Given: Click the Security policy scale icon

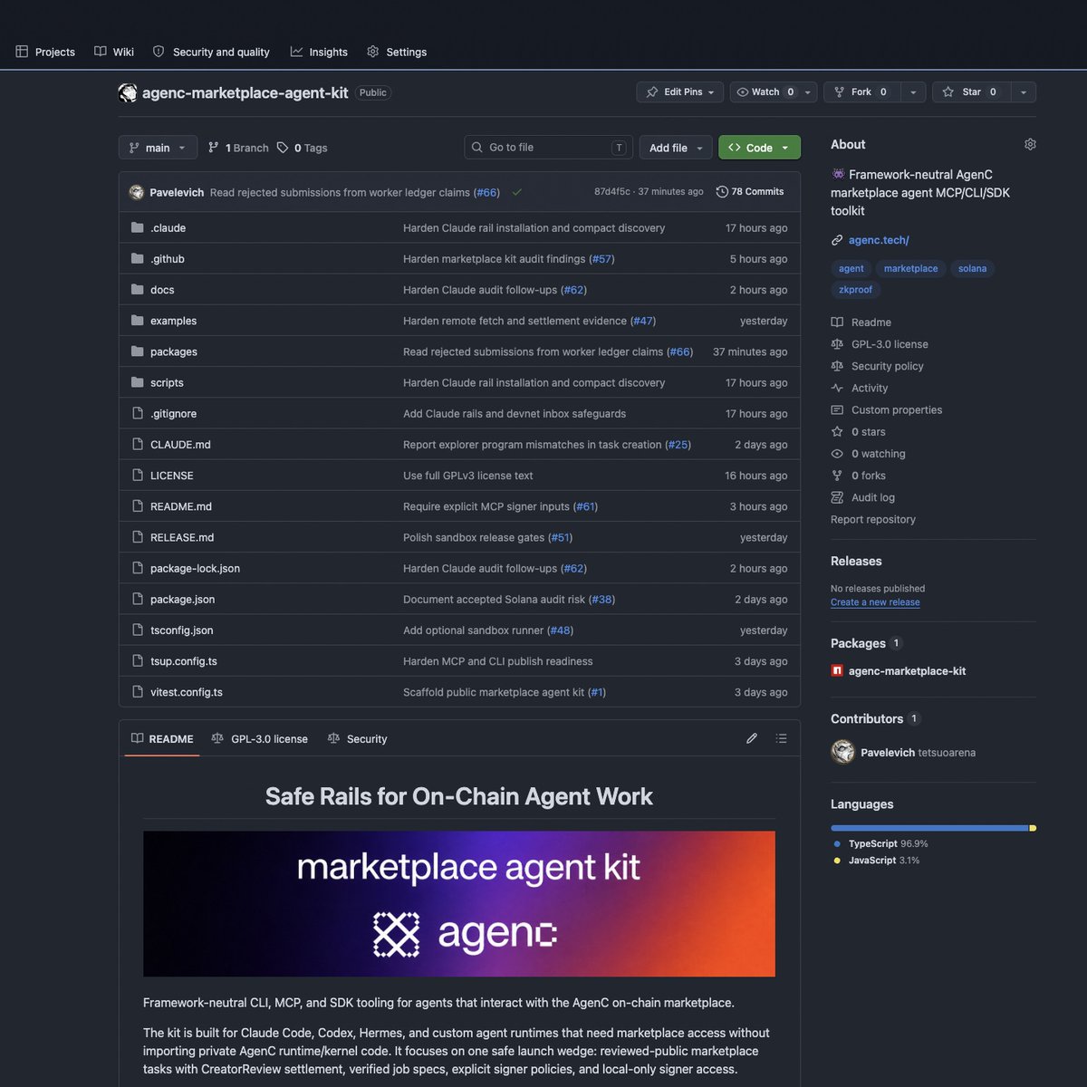Looking at the screenshot, I should tap(837, 366).
